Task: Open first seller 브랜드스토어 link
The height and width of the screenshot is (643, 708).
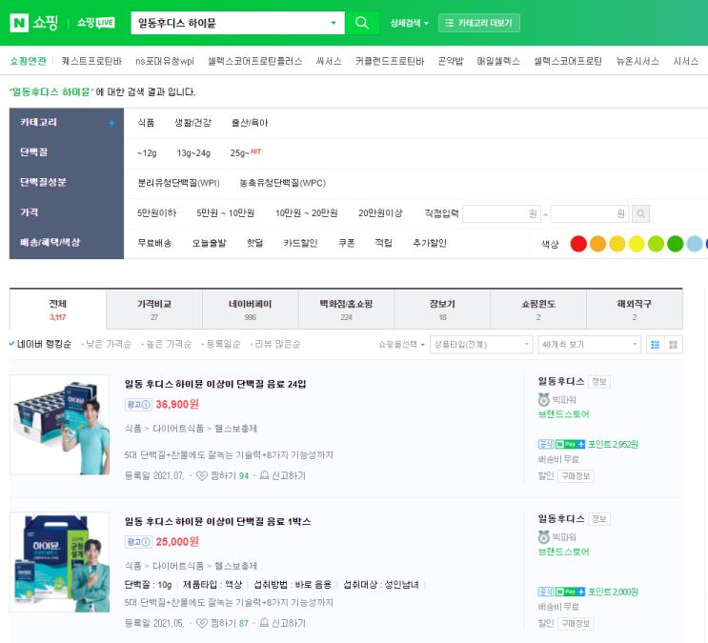Action: coord(563,414)
